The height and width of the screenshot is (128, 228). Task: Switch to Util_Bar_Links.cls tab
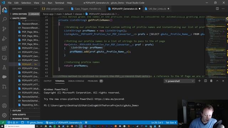[157, 9]
